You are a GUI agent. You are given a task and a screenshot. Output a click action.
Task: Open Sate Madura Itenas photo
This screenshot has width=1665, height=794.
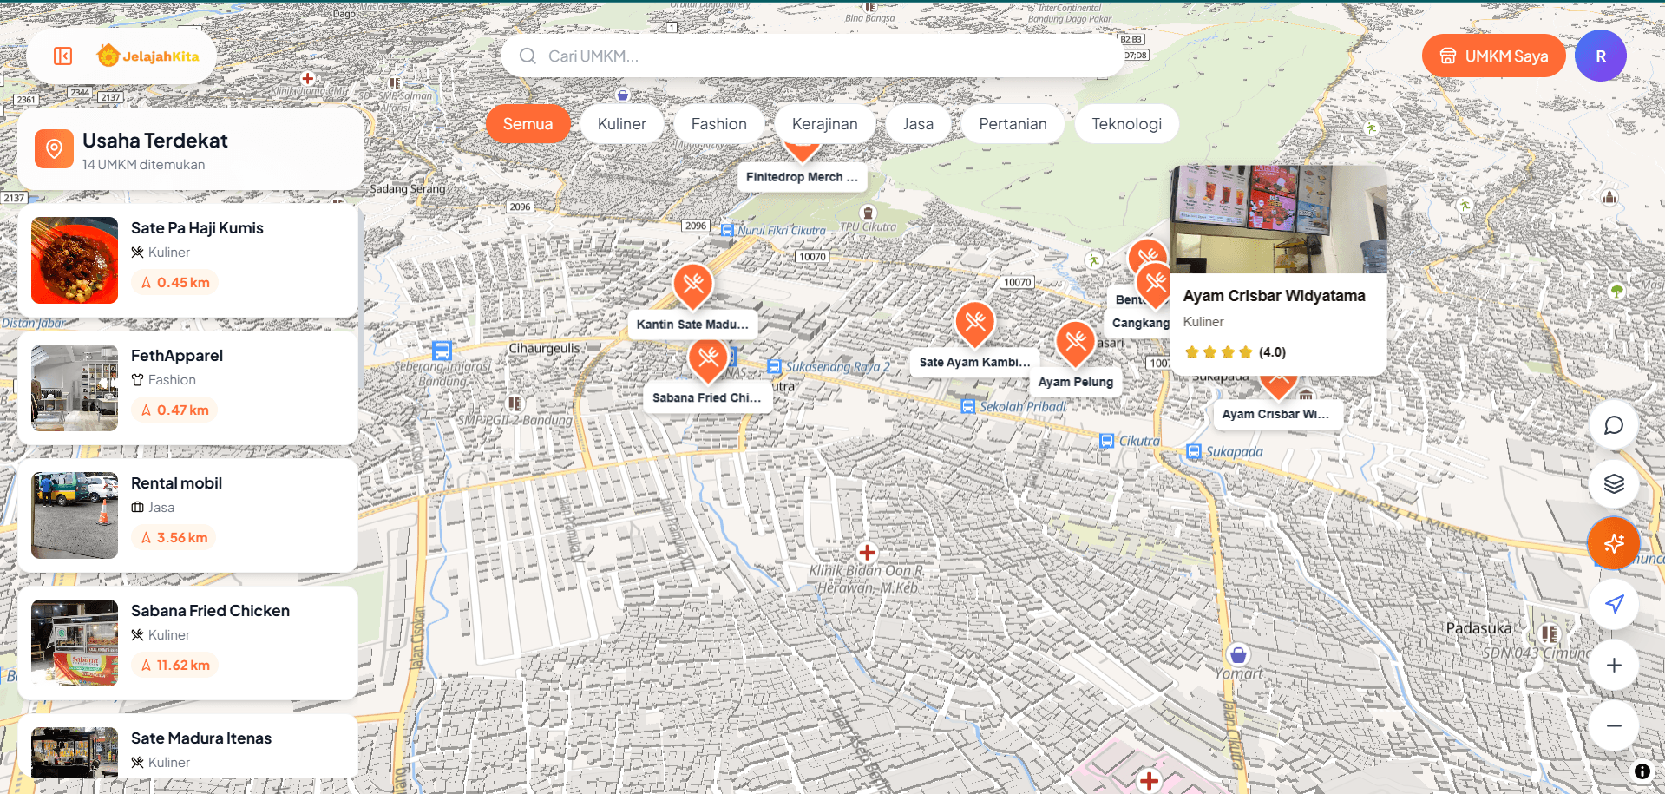75,752
